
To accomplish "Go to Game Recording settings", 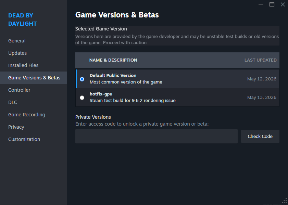I will pyautogui.click(x=27, y=115).
